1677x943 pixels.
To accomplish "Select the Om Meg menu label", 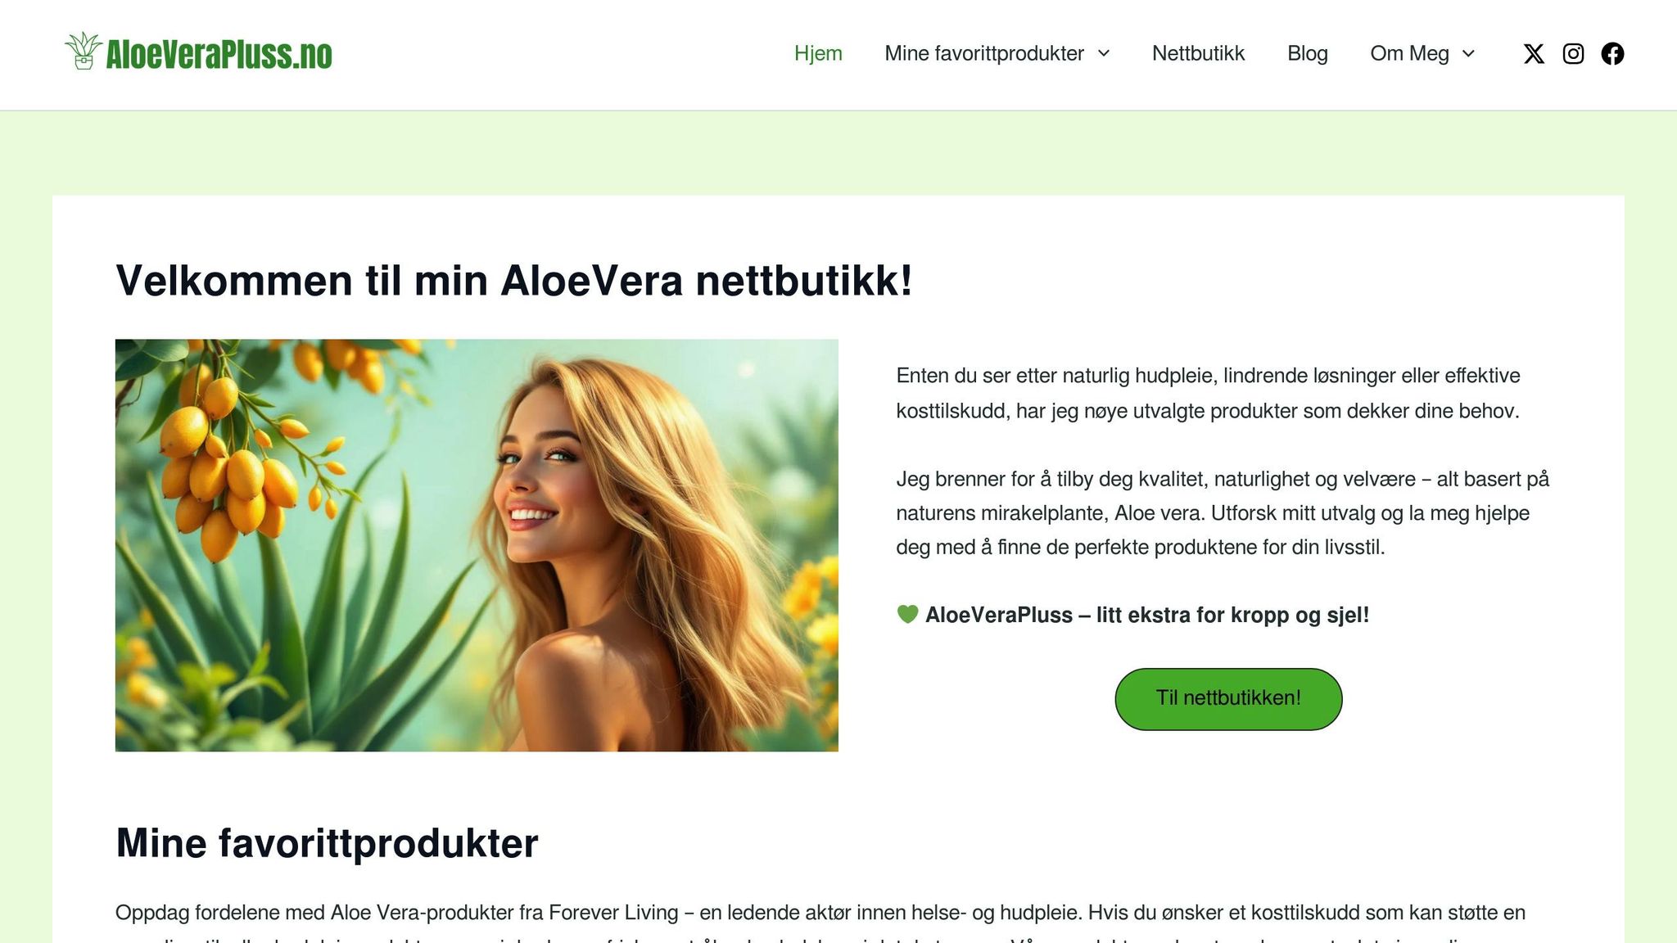I will [x=1409, y=53].
